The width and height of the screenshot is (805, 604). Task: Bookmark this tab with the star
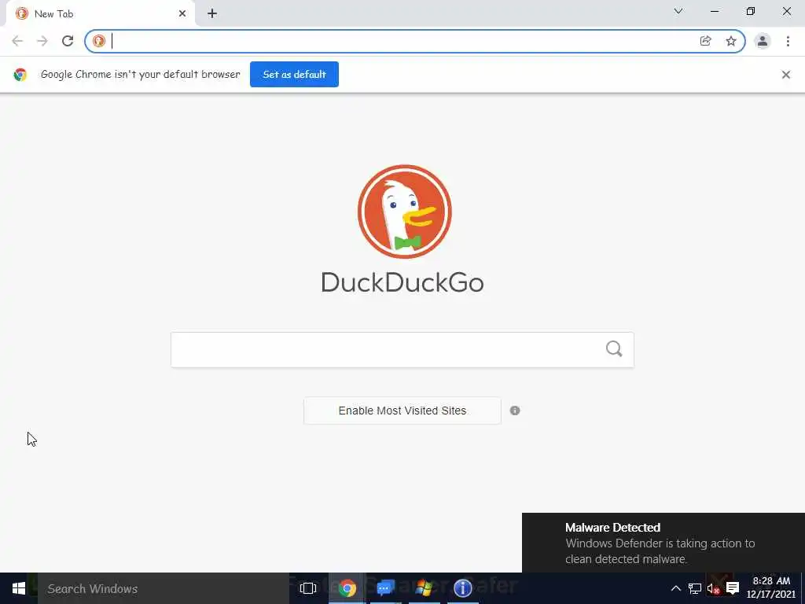(x=731, y=41)
